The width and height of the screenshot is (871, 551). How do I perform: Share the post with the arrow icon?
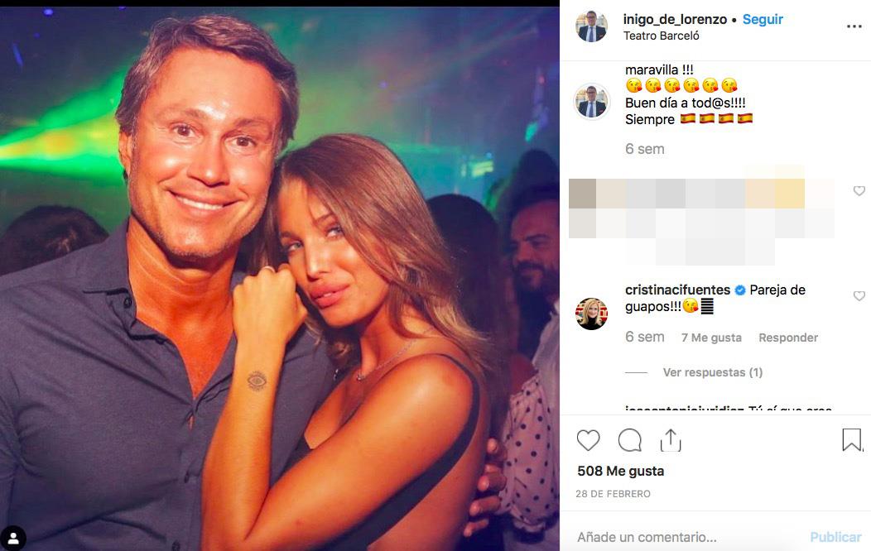[670, 440]
